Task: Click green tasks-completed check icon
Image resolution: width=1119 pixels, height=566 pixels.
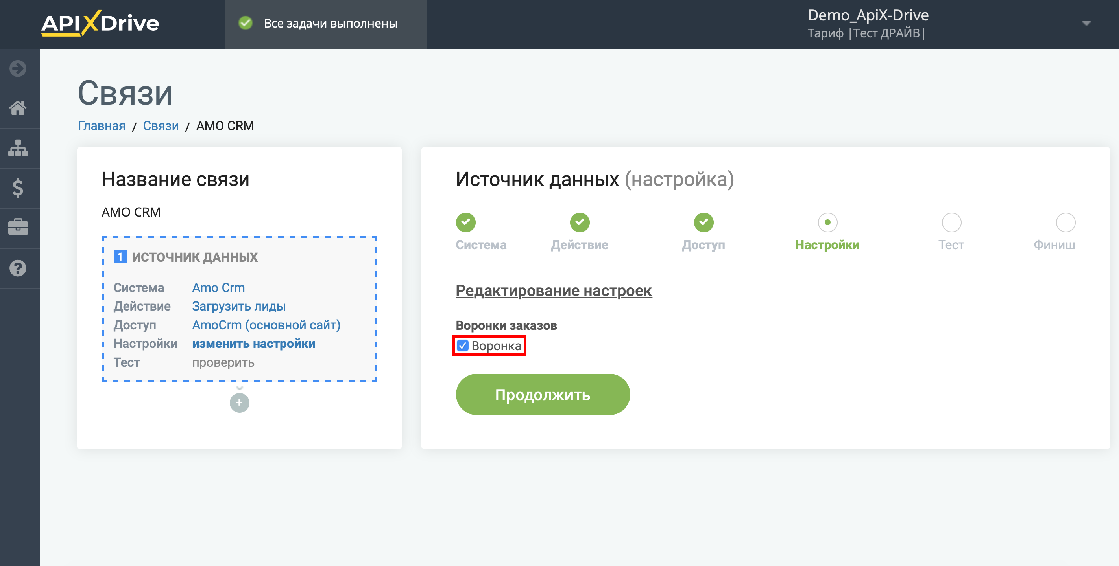Action: pos(246,23)
